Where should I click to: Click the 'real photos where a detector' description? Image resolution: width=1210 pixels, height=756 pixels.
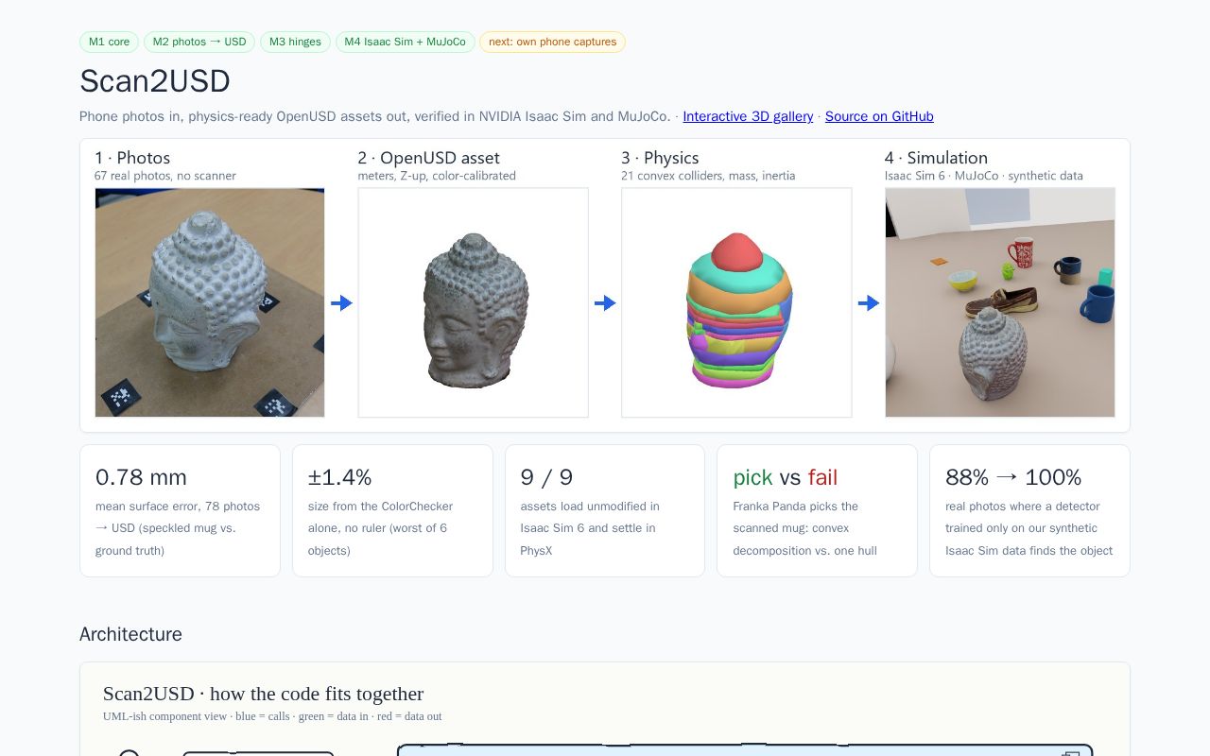click(1029, 528)
